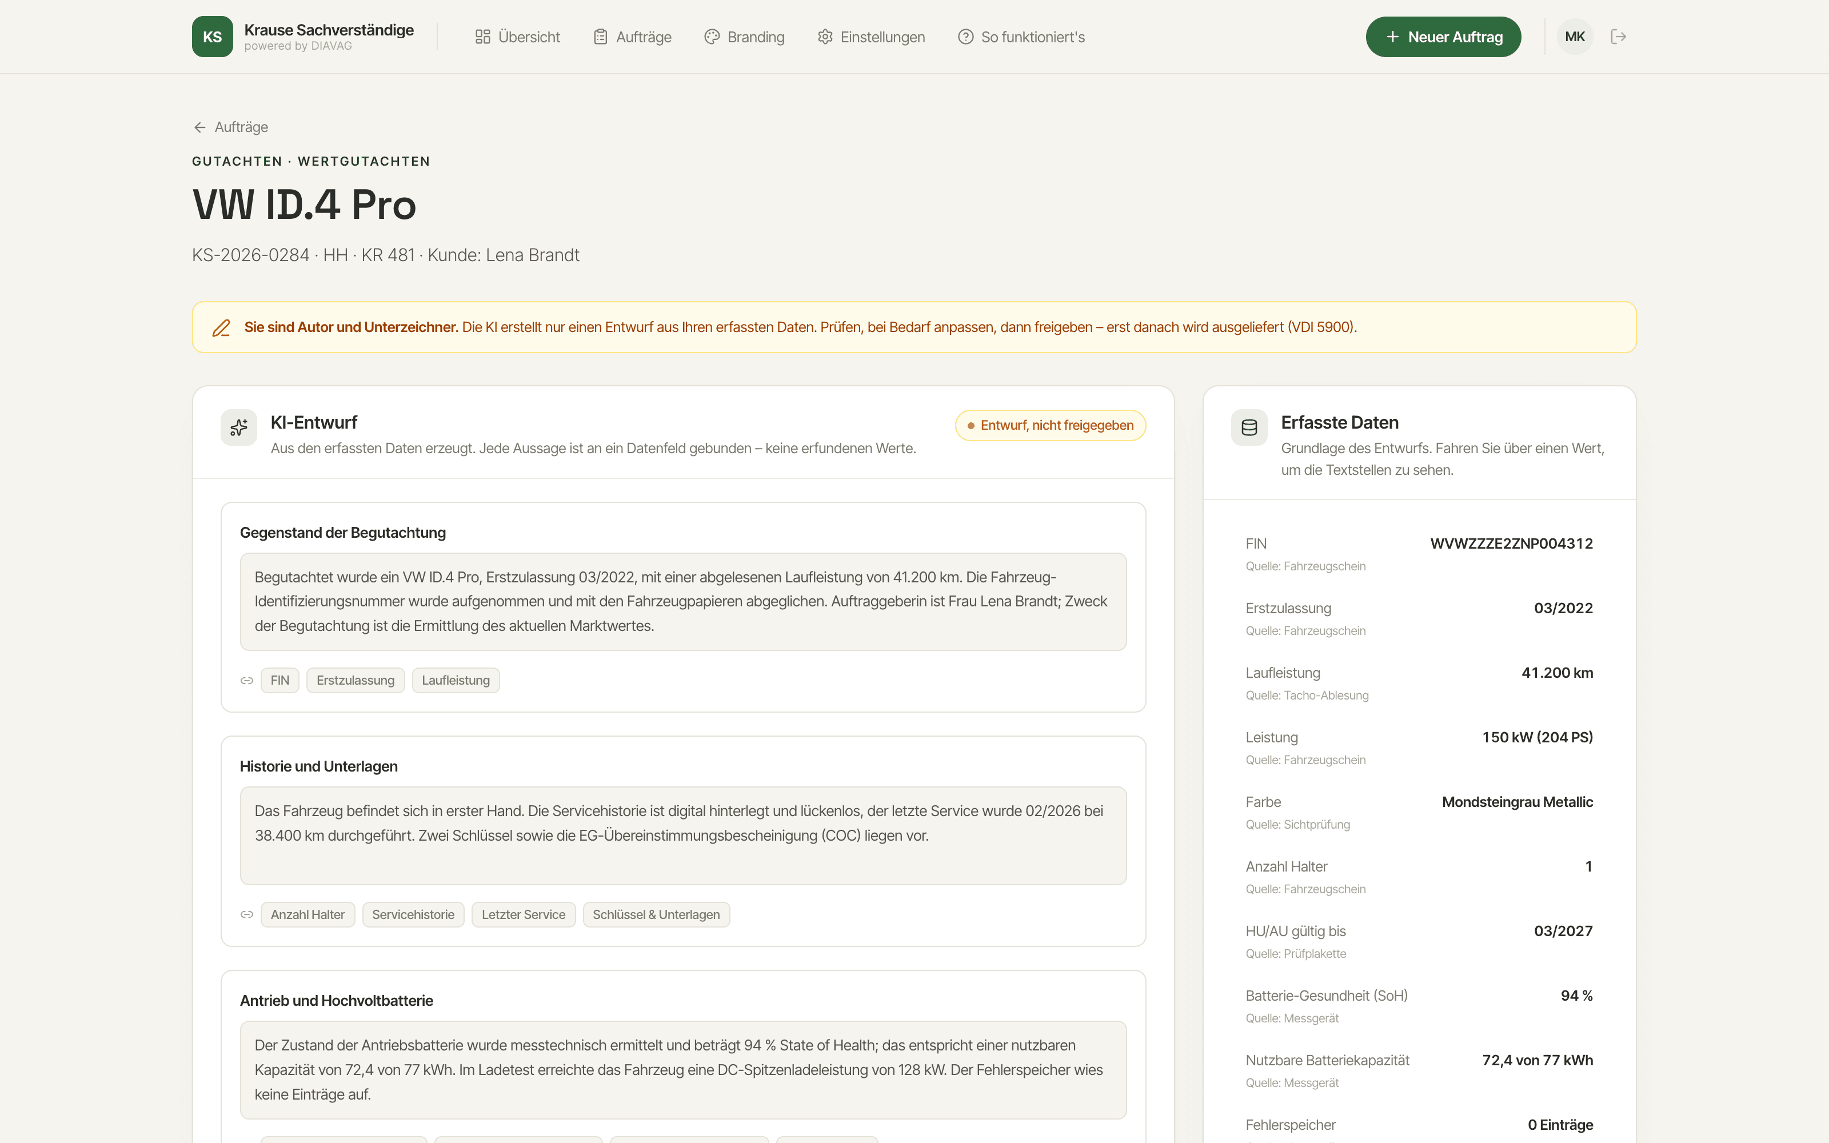Viewport: 1829px width, 1143px height.
Task: Click the Fehlerspeicher value 0 Einträge
Action: [1560, 1125]
